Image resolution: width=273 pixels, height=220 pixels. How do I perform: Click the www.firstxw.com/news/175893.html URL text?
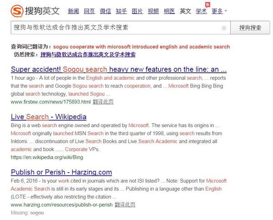point(51,102)
